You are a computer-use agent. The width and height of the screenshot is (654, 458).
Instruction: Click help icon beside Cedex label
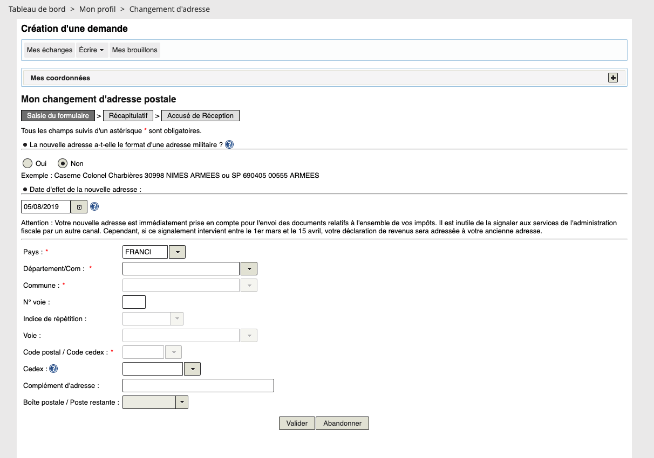pos(53,369)
